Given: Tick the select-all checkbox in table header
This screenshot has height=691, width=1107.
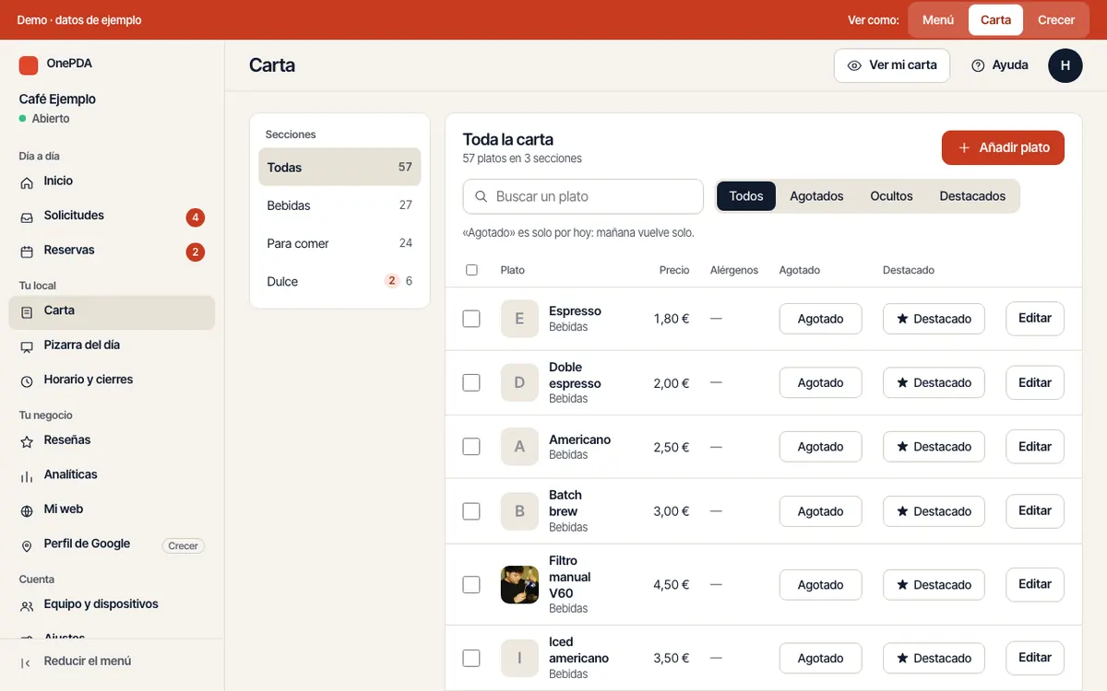Looking at the screenshot, I should click(472, 270).
